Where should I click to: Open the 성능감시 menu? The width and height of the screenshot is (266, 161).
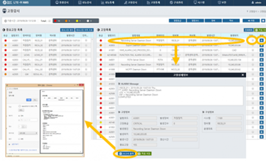85,3
